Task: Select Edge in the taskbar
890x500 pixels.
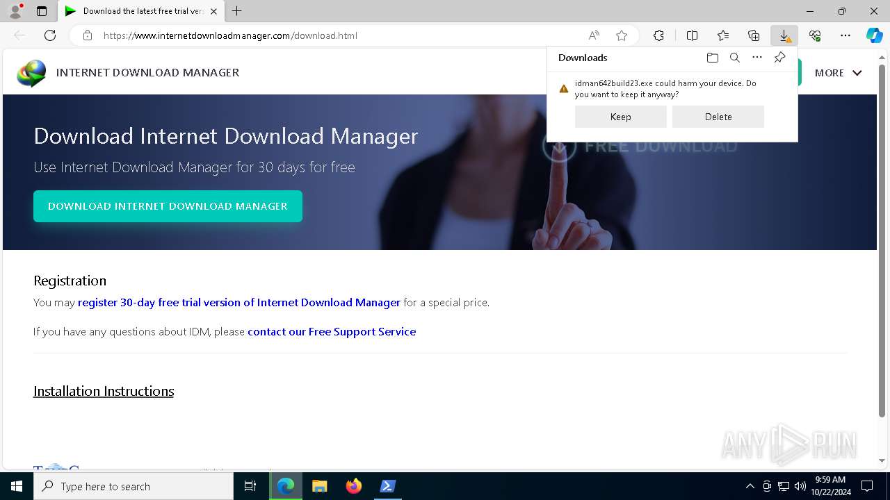Action: point(286,486)
